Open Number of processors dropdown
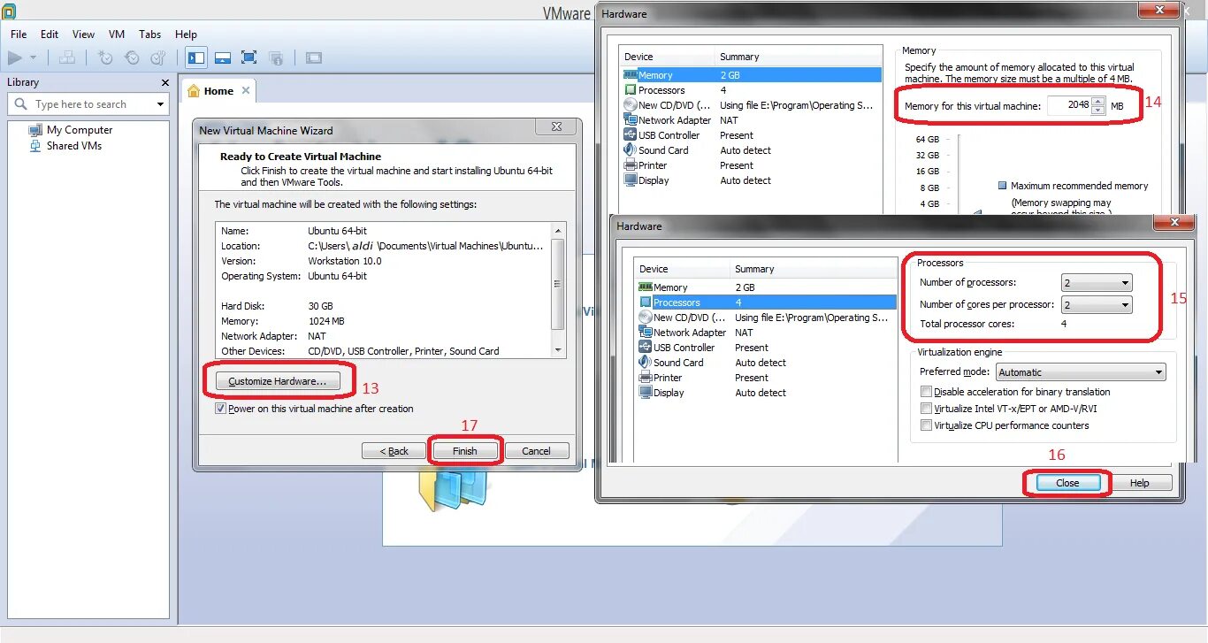Screen dimensions: 1208x643 1097,283
